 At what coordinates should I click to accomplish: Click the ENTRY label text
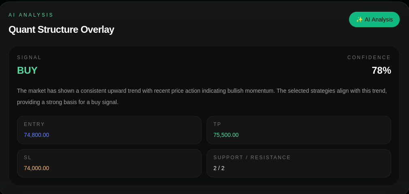[x=34, y=124]
